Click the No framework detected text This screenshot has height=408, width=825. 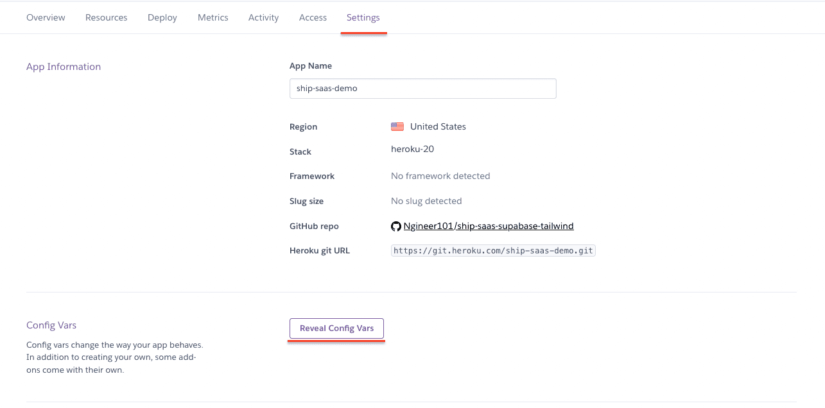pyautogui.click(x=440, y=176)
